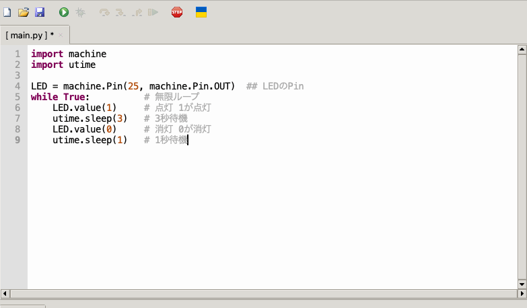Click the vertical scrollbar track
The width and height of the screenshot is (527, 308).
pyautogui.click(x=522, y=167)
